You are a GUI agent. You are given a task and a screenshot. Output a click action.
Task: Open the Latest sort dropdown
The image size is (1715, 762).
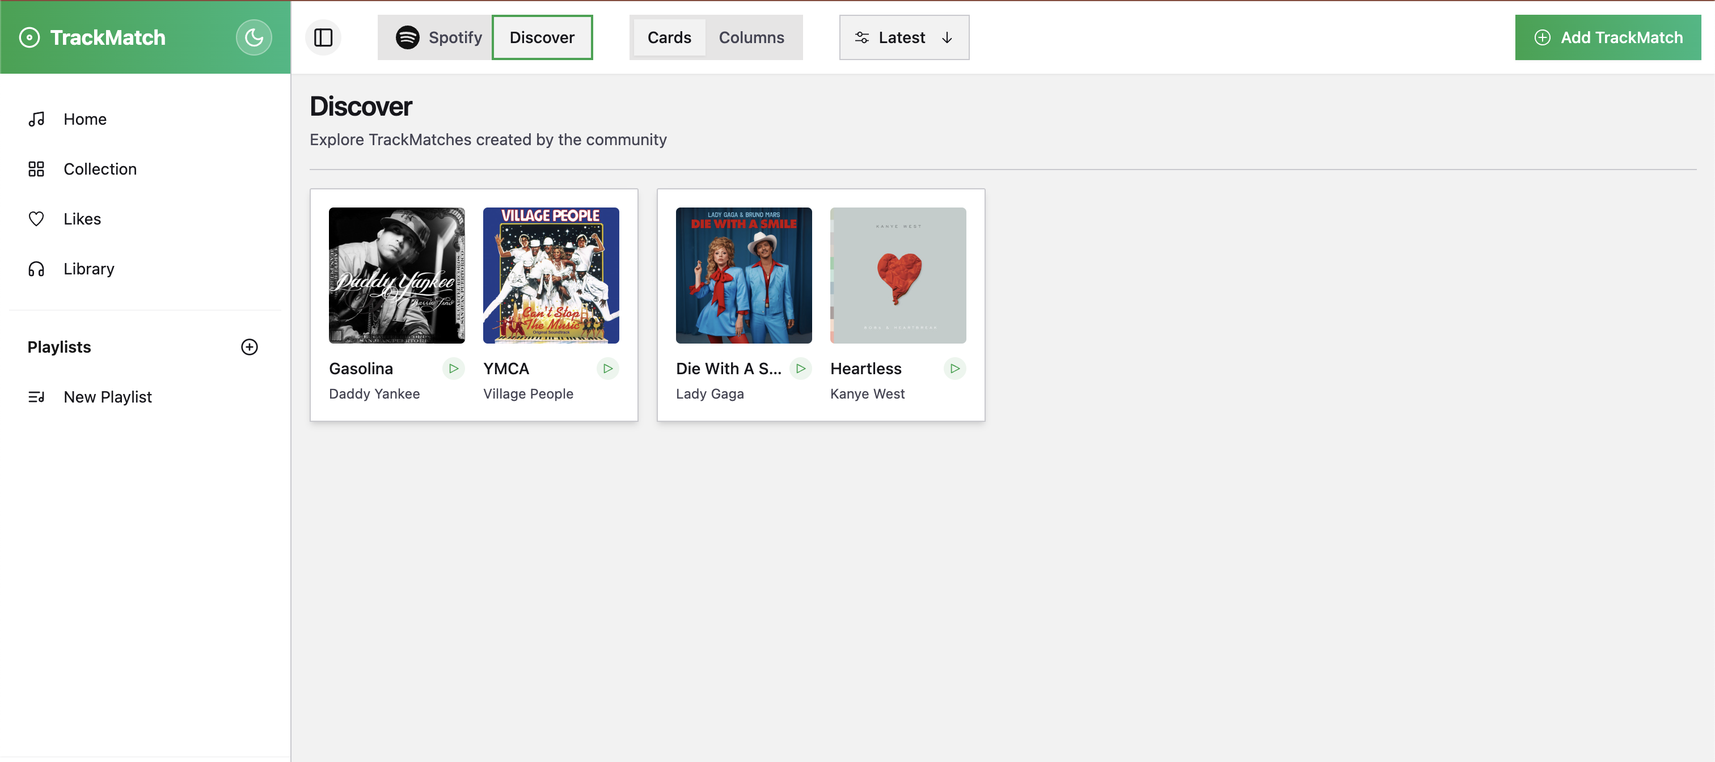(x=904, y=37)
